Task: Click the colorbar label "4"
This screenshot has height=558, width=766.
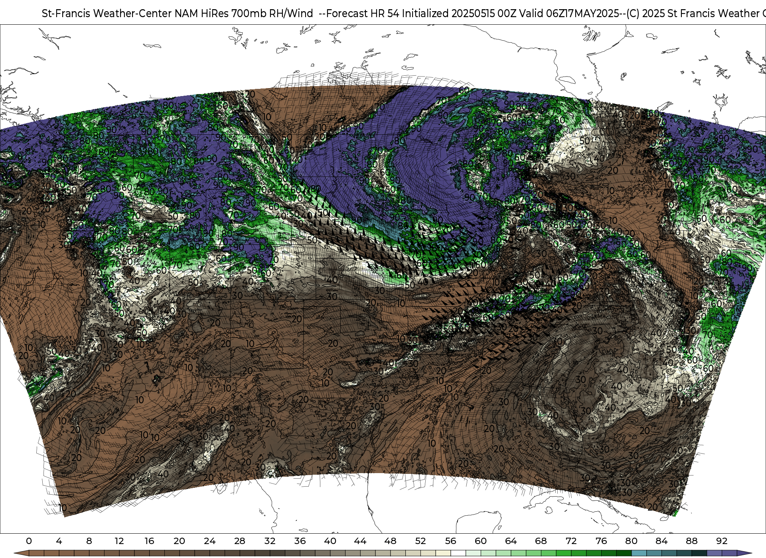Action: [59, 541]
